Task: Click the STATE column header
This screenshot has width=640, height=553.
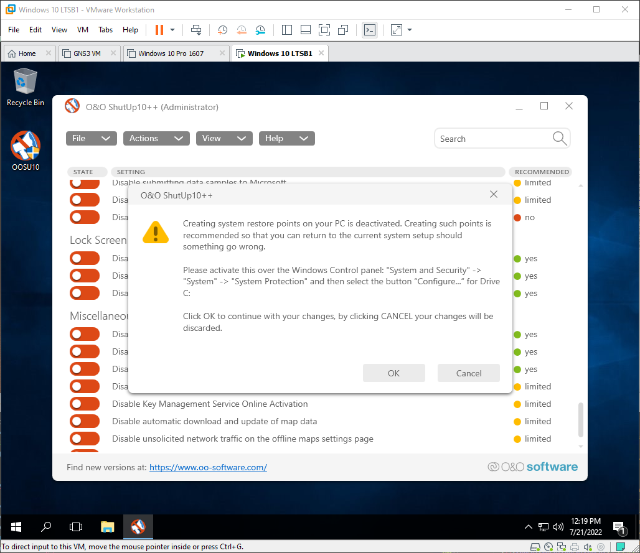Action: point(87,172)
